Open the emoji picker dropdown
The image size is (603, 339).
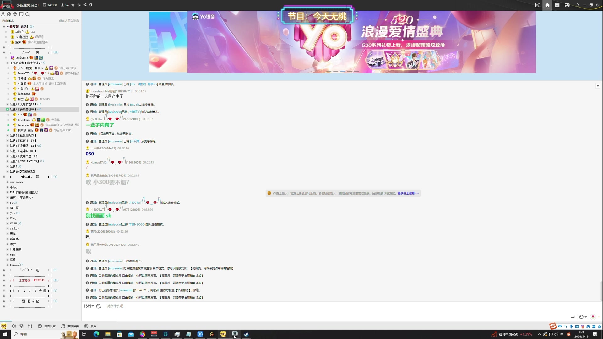(x=89, y=306)
